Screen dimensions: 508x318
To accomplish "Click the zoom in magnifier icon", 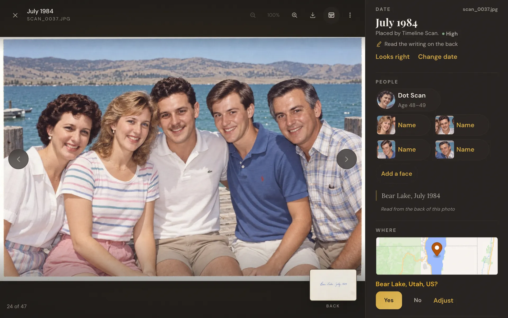I will pyautogui.click(x=294, y=15).
